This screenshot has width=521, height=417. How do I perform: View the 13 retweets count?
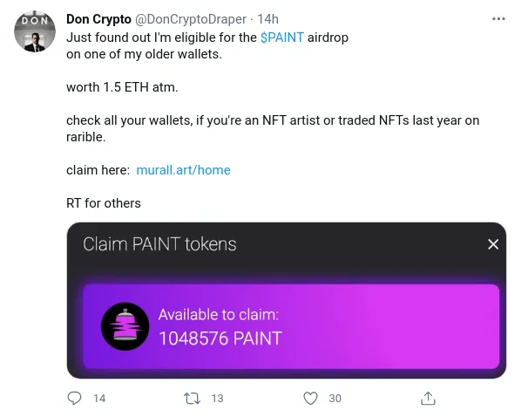(x=217, y=399)
